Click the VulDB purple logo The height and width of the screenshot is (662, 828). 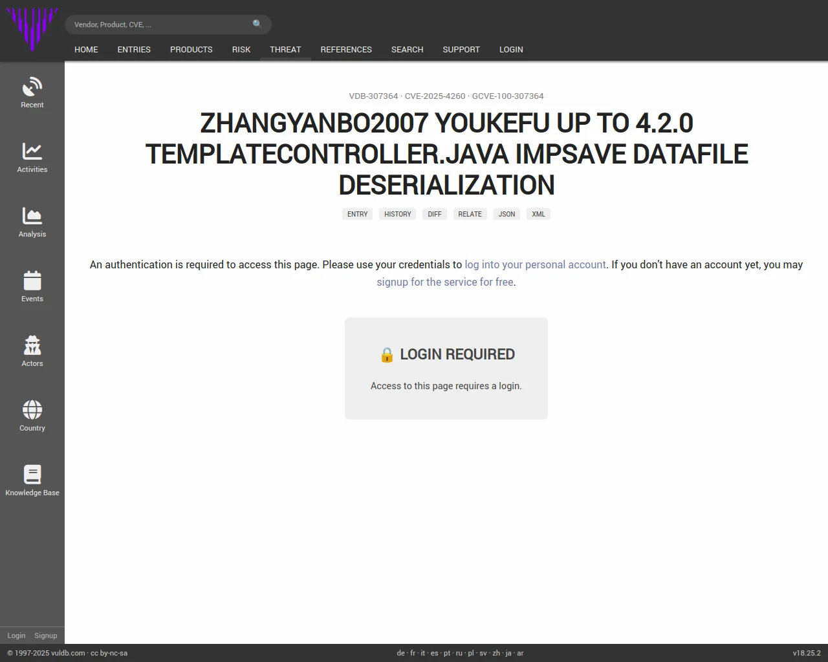click(x=32, y=30)
